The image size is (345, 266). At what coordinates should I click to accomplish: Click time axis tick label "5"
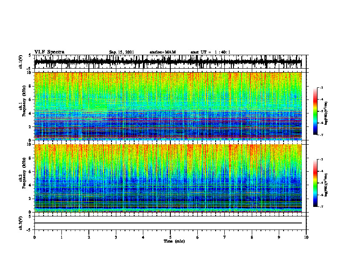click(170, 237)
